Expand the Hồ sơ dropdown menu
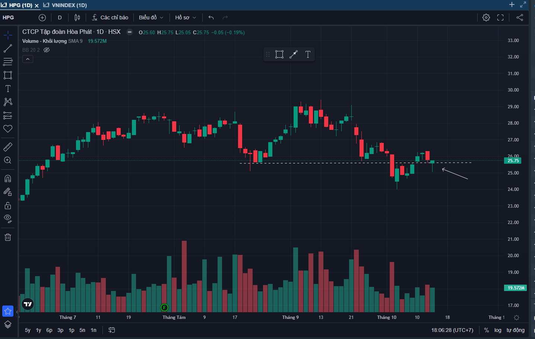 [185, 17]
